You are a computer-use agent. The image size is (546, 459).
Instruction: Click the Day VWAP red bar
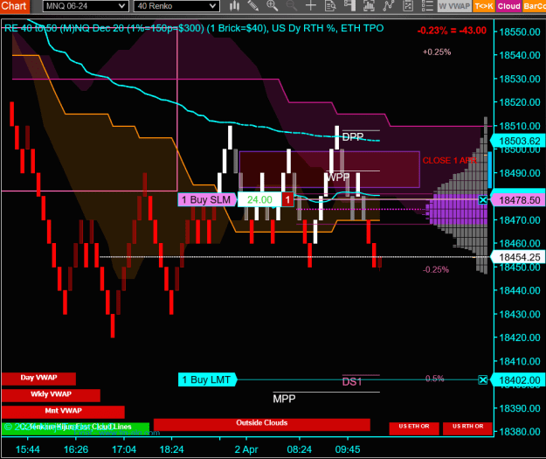pyautogui.click(x=38, y=379)
